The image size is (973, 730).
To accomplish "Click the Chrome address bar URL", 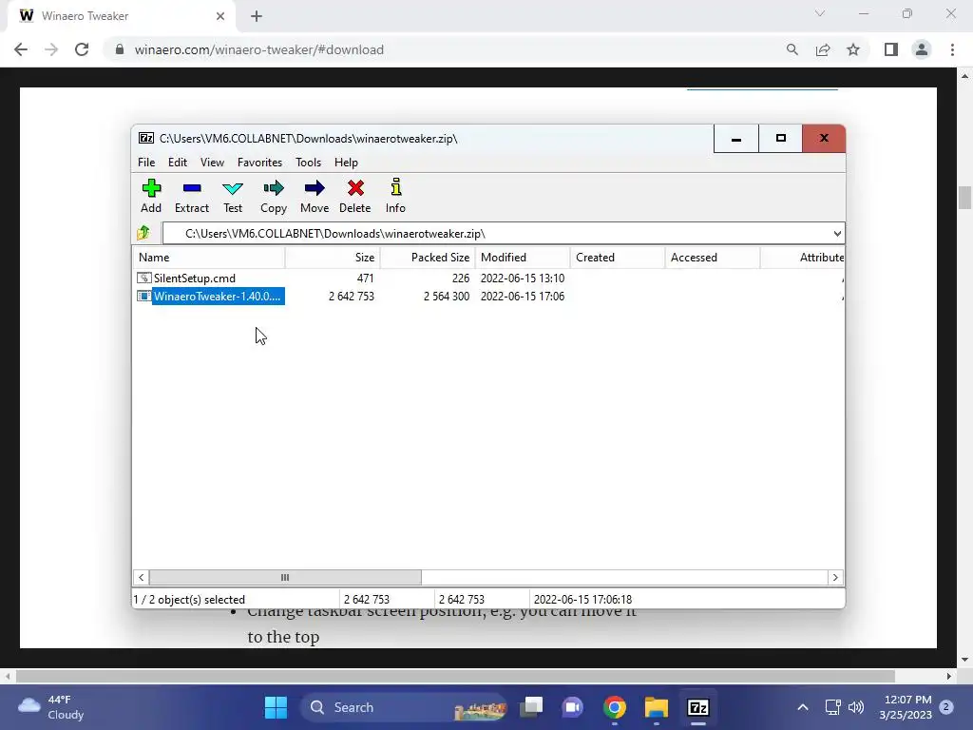I will click(x=259, y=49).
